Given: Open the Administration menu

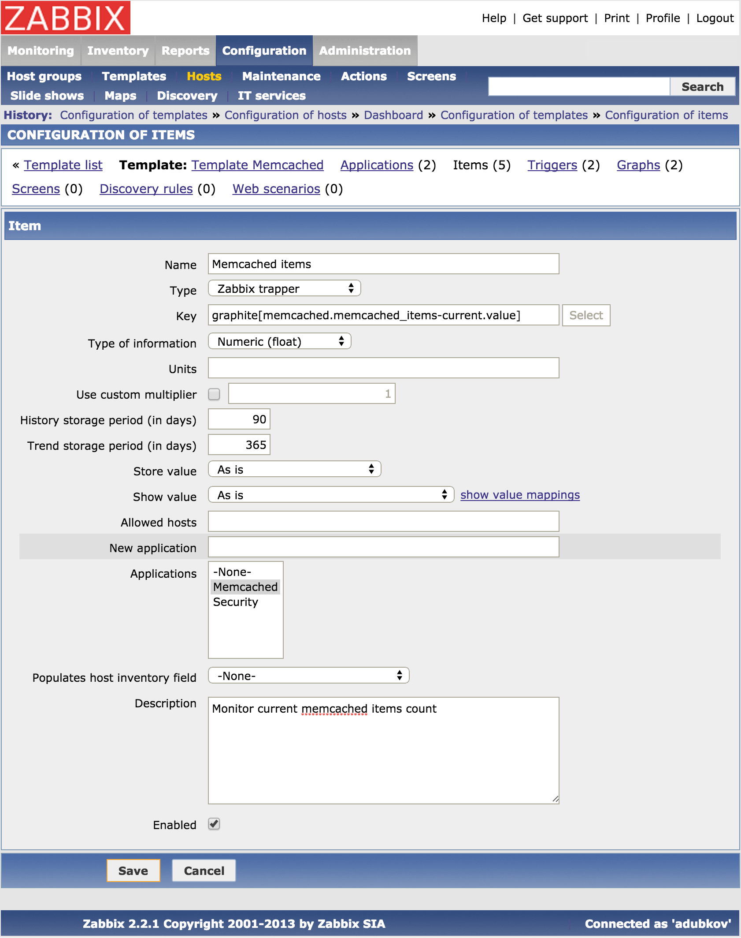Looking at the screenshot, I should coord(364,50).
